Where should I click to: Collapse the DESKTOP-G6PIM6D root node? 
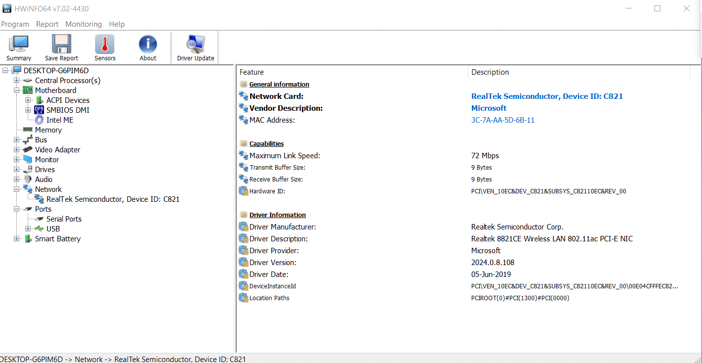[5, 70]
